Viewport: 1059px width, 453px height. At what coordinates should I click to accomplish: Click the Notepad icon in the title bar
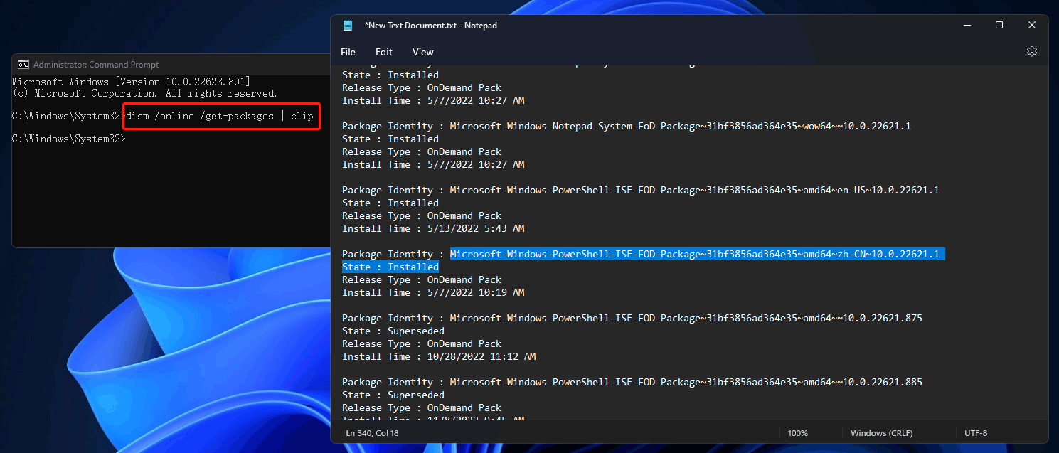pos(348,25)
